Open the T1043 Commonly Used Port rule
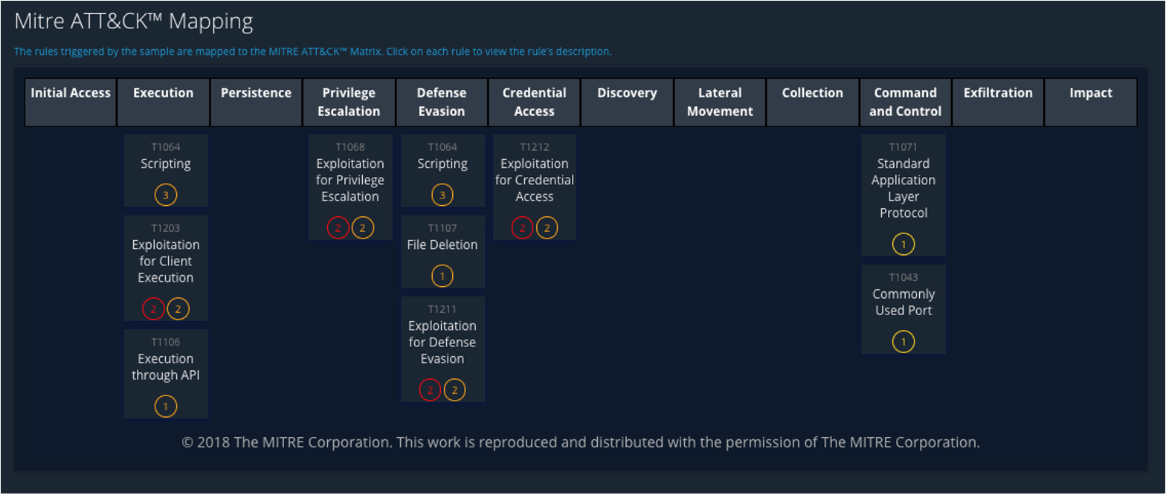 coord(904,302)
